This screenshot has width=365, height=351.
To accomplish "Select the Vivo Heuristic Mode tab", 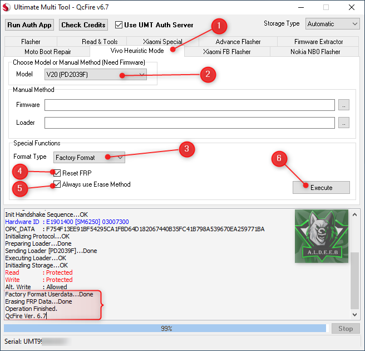I will 137,51.
